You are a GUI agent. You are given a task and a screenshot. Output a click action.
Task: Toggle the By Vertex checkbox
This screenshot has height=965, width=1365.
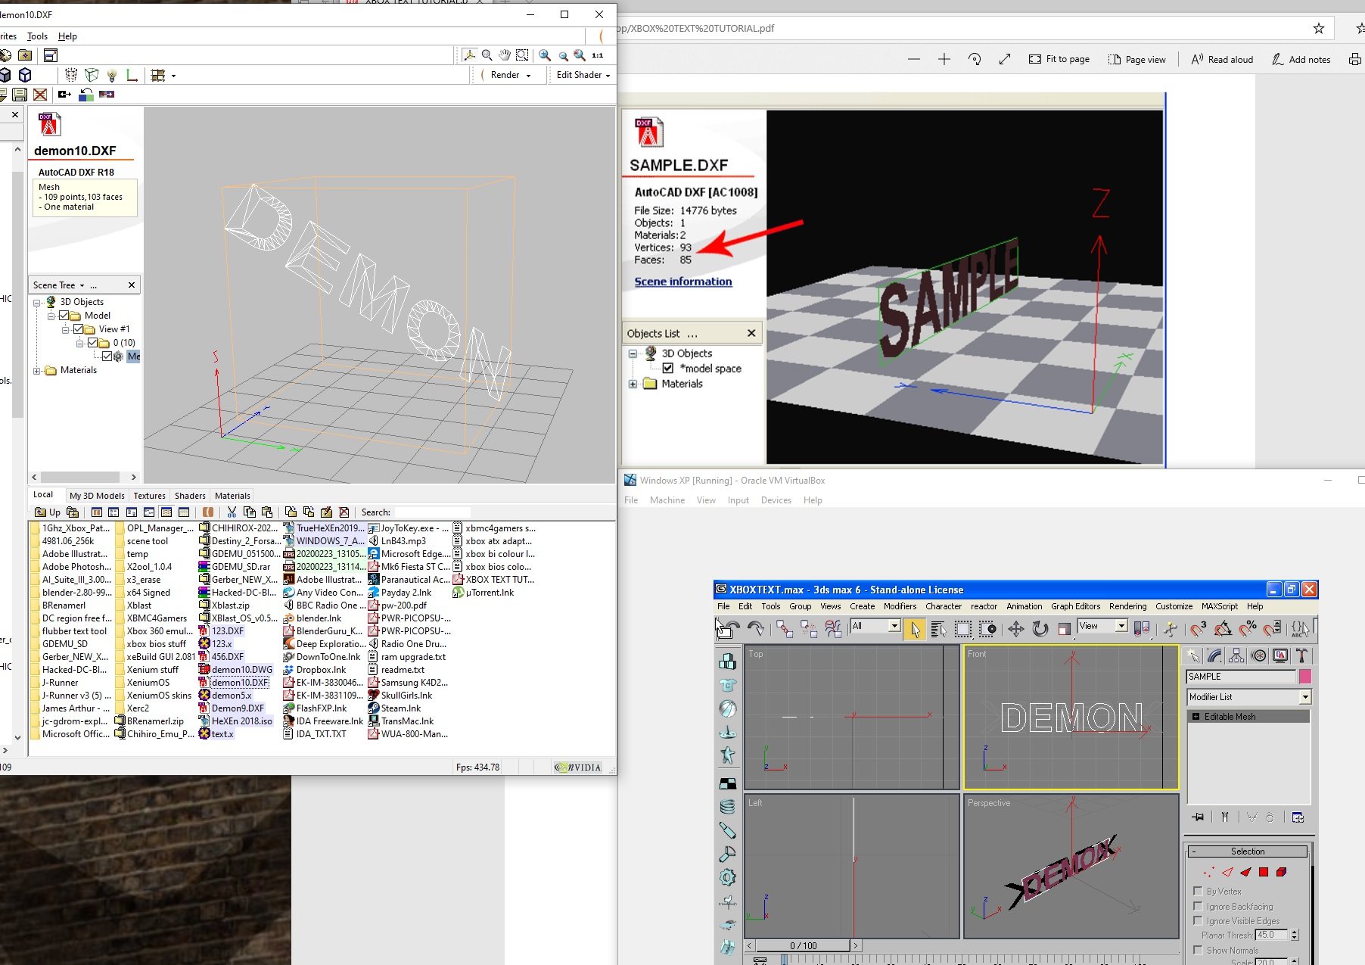(x=1198, y=891)
